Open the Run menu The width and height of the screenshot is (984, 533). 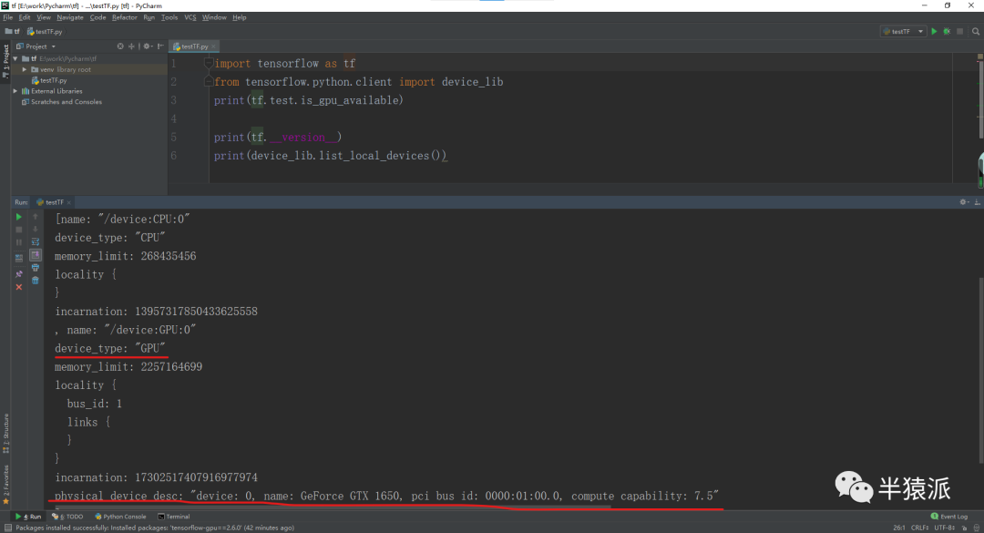[149, 17]
